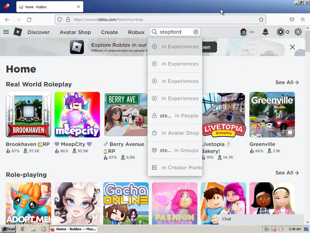Open the settings gear

coord(298,32)
